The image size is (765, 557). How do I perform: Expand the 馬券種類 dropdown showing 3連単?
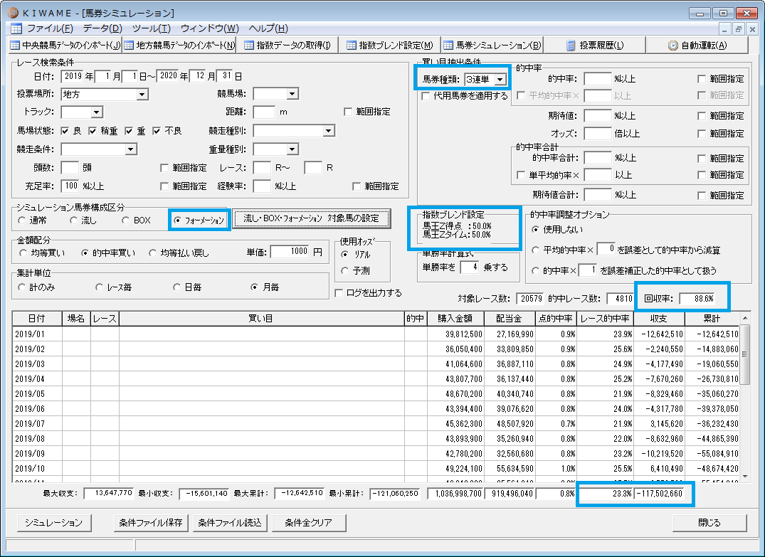pyautogui.click(x=500, y=80)
